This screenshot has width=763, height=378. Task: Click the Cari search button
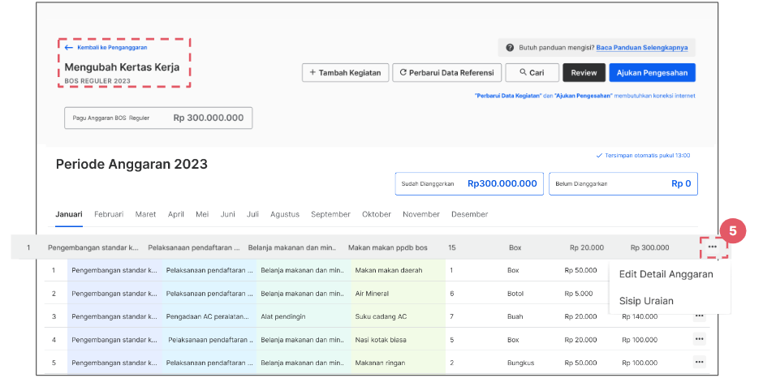[x=532, y=72]
